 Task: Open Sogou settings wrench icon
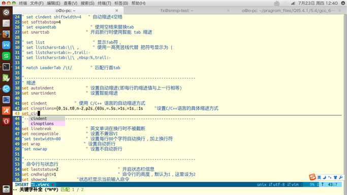(x=340, y=177)
